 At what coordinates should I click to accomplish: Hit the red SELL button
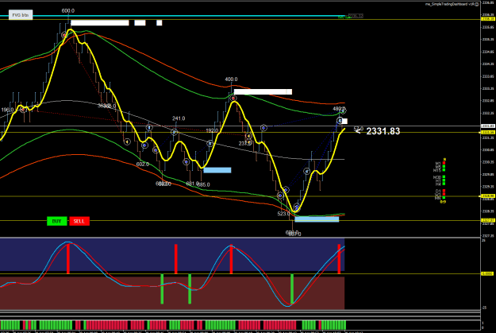coord(79,221)
